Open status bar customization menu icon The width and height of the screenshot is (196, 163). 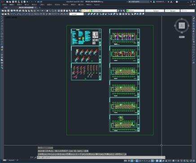194,161
